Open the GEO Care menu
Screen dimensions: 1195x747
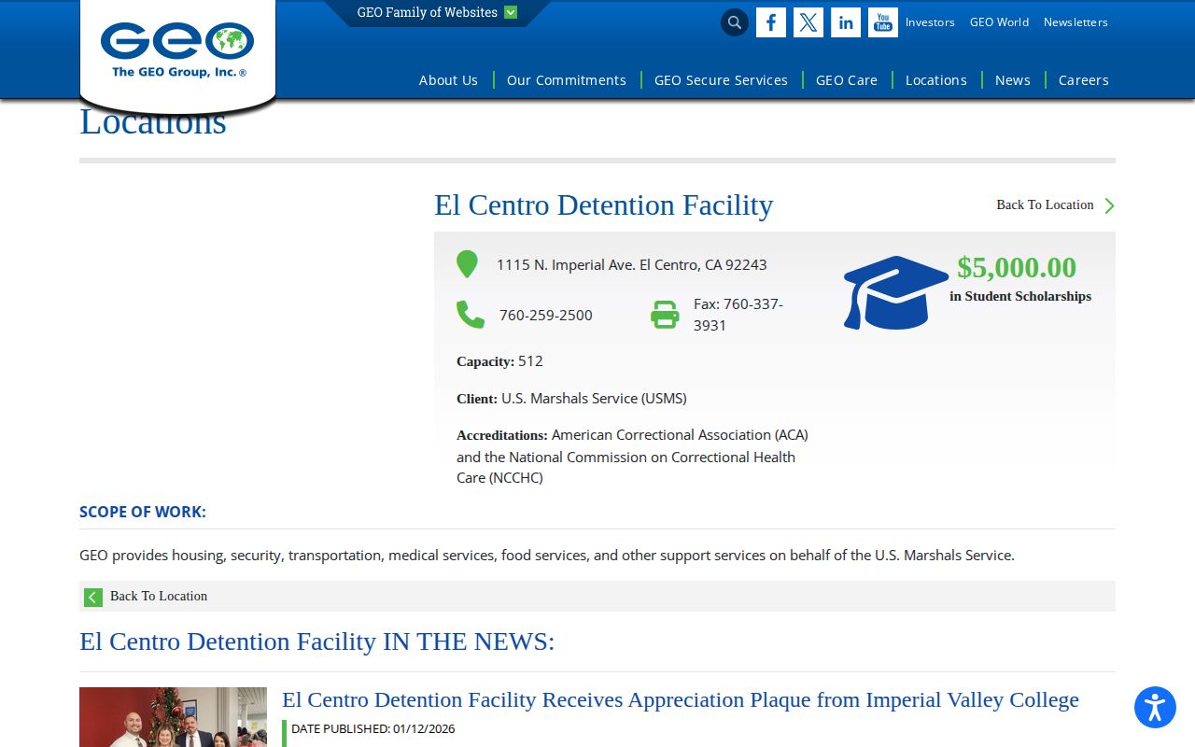847,80
